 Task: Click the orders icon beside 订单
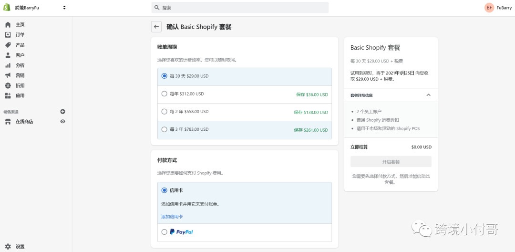pyautogui.click(x=8, y=35)
